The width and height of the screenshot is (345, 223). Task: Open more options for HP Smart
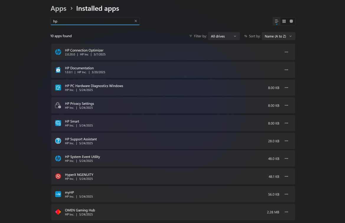(286, 123)
